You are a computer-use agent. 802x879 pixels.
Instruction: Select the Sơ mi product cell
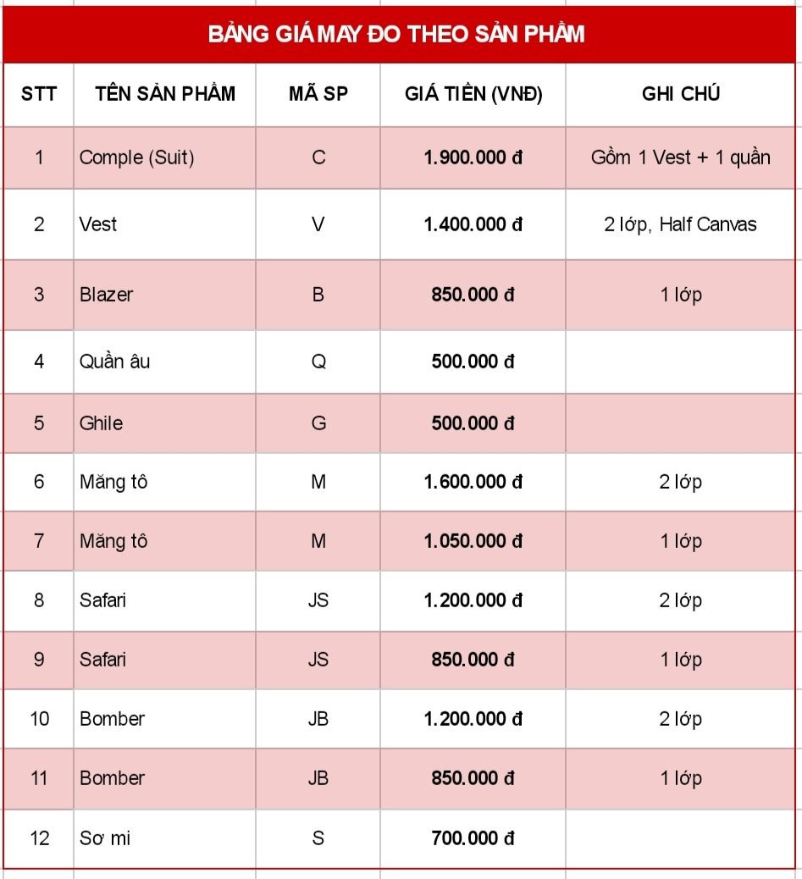165,838
